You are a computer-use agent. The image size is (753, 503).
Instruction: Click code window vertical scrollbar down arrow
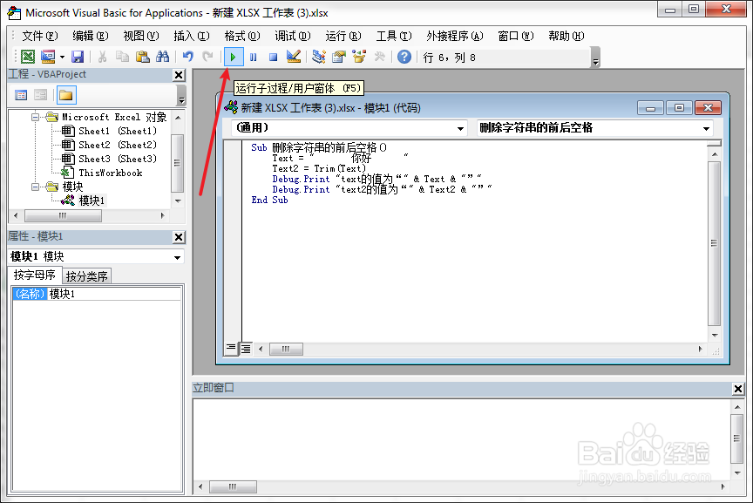point(715,336)
